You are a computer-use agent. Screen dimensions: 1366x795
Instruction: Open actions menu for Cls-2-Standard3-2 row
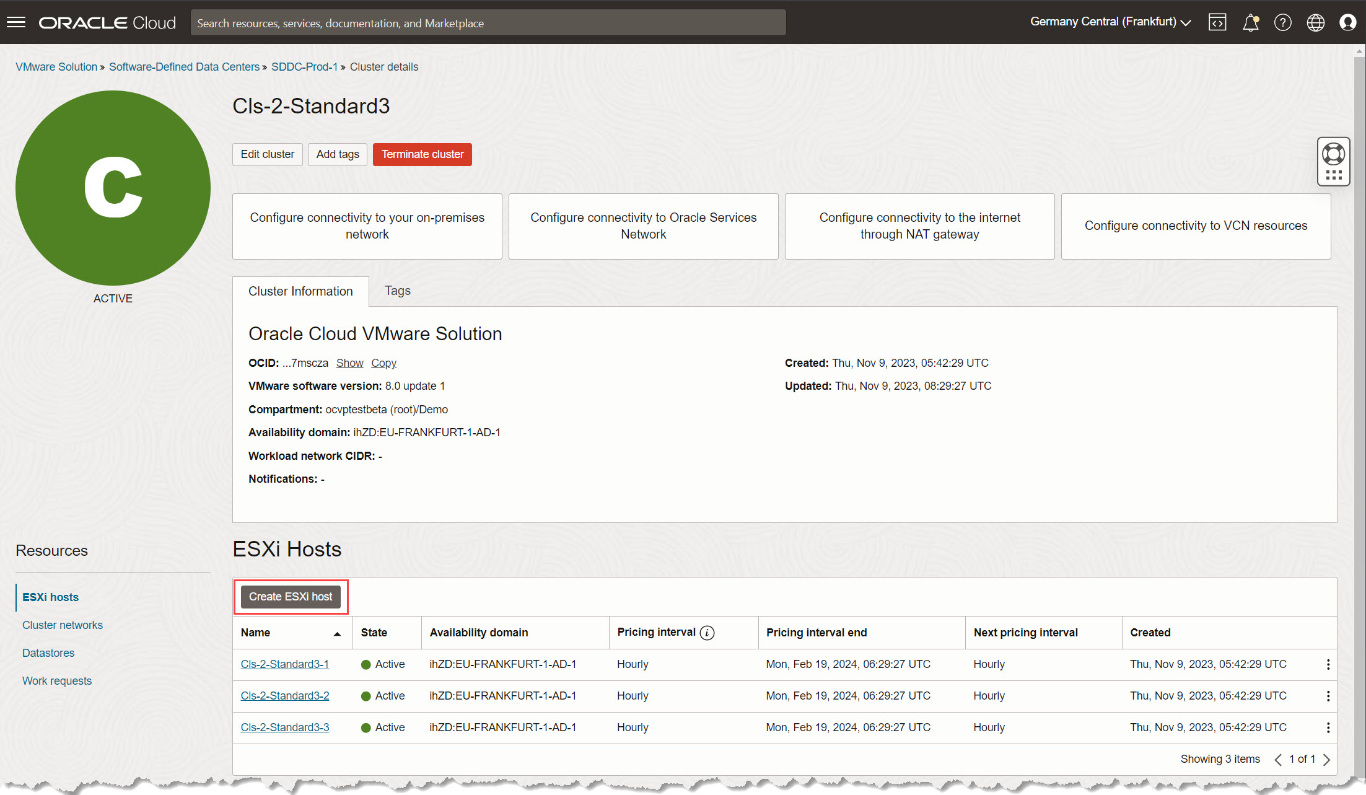1328,696
